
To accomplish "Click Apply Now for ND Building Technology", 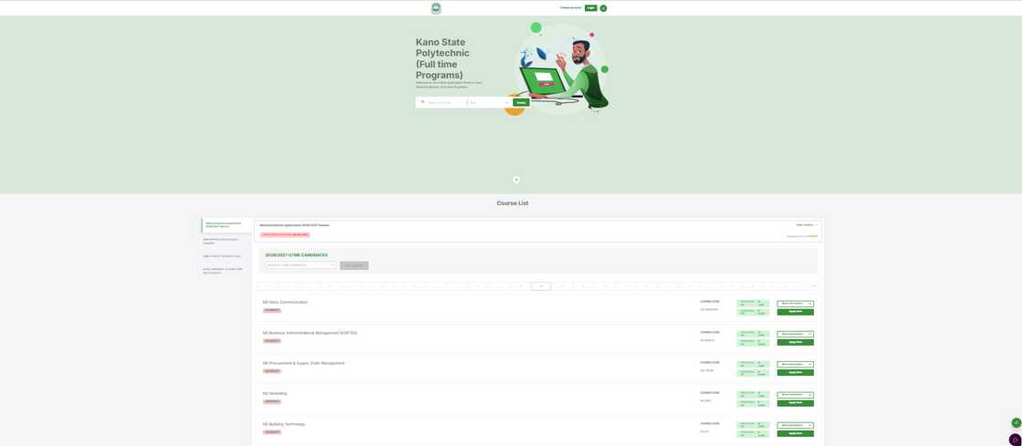I will 795,433.
